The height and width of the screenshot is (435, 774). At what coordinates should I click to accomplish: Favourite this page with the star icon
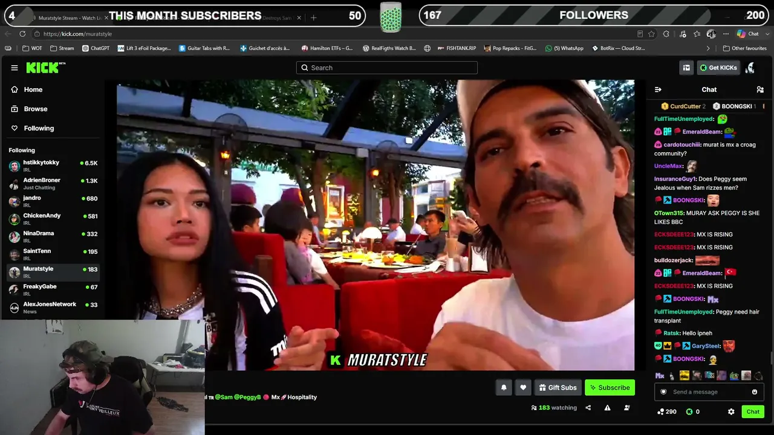point(651,34)
